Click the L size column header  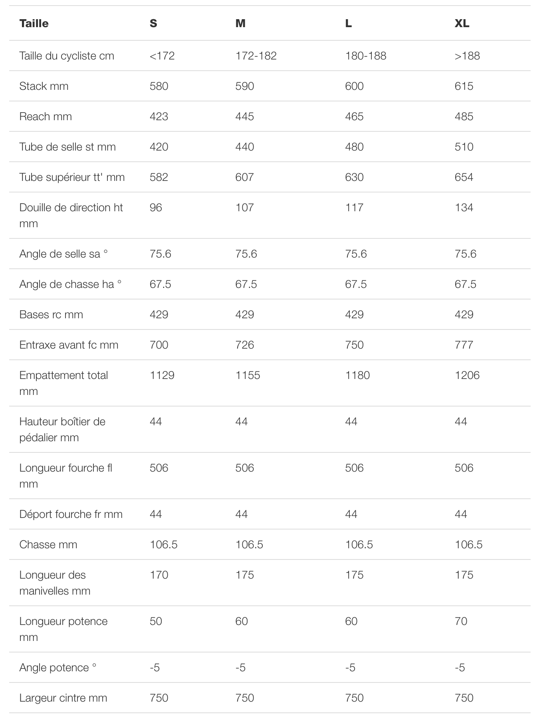(349, 24)
